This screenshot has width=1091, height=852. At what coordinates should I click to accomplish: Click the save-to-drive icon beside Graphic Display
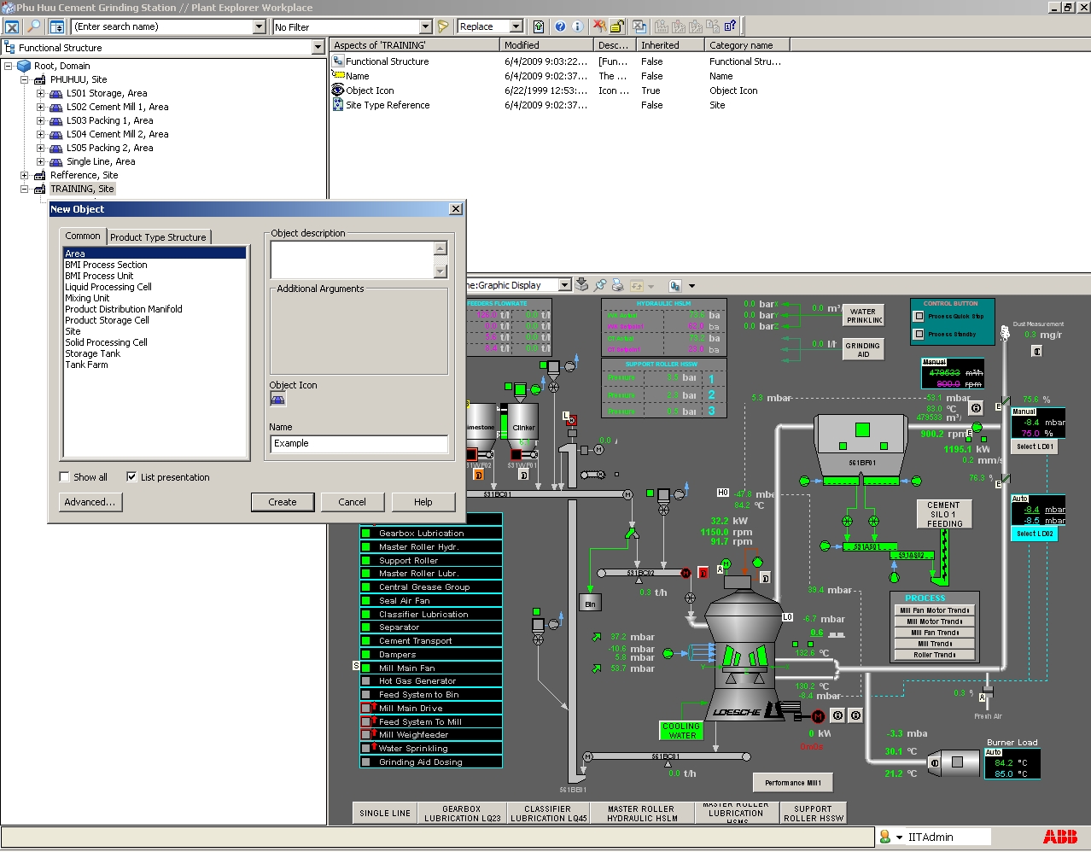(582, 285)
